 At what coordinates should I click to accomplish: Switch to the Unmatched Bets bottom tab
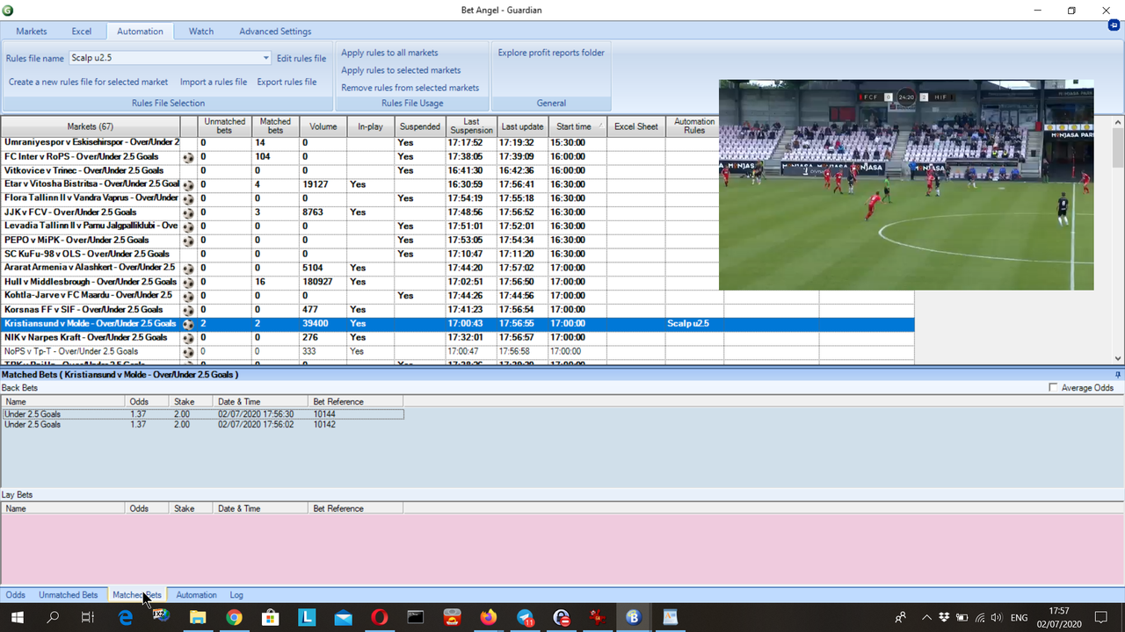point(69,594)
